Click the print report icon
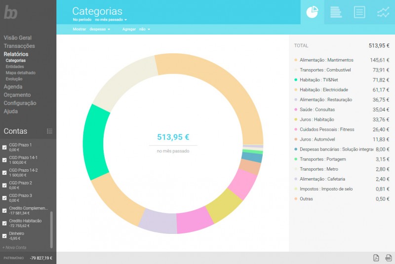Image resolution: width=395 pixels, height=264 pixels. coord(388,258)
